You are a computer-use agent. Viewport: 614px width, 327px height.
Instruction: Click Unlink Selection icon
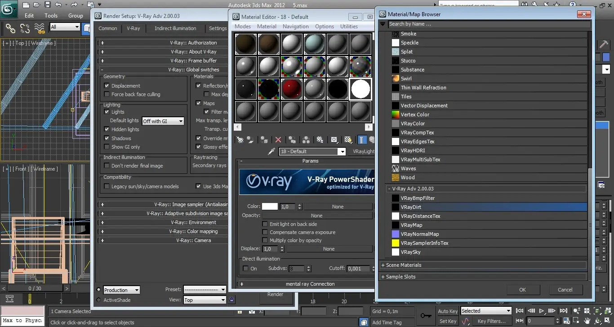pos(25,28)
